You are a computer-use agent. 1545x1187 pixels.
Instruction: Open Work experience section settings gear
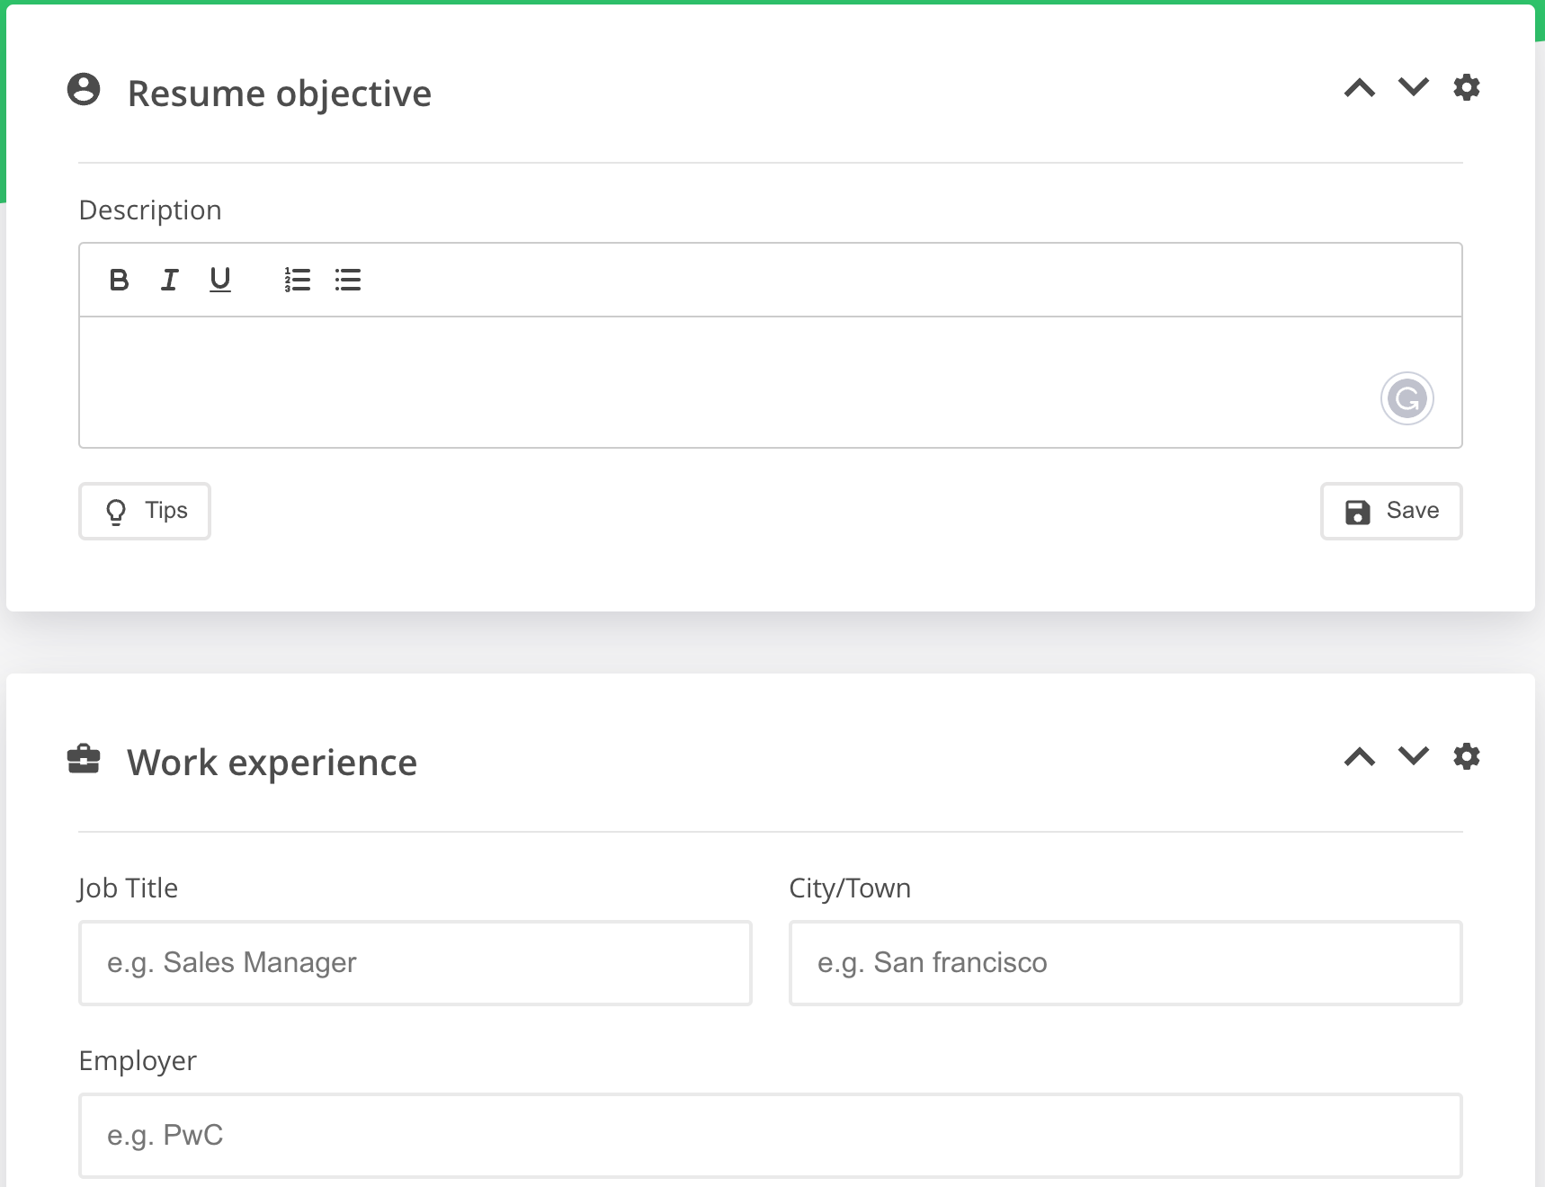1467,757
